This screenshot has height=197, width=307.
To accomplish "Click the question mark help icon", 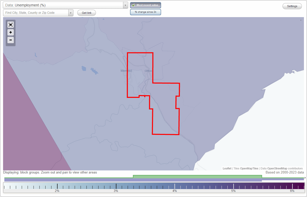I will pos(305,178).
